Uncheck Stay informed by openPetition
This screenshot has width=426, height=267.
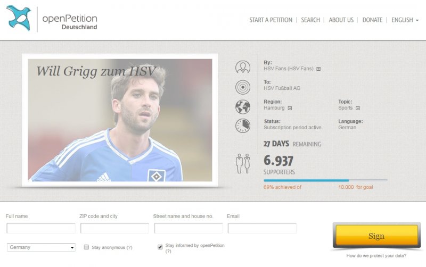click(160, 247)
